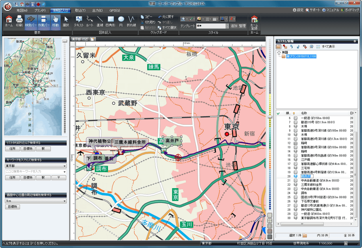Click the save icon in quick access bar
Image resolution: width=362 pixels, height=248 pixels.
(x=17, y=4)
